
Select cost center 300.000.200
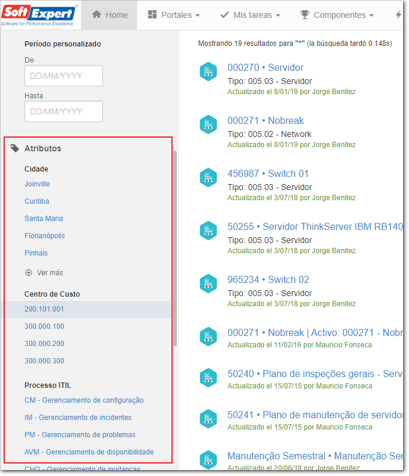44,344
